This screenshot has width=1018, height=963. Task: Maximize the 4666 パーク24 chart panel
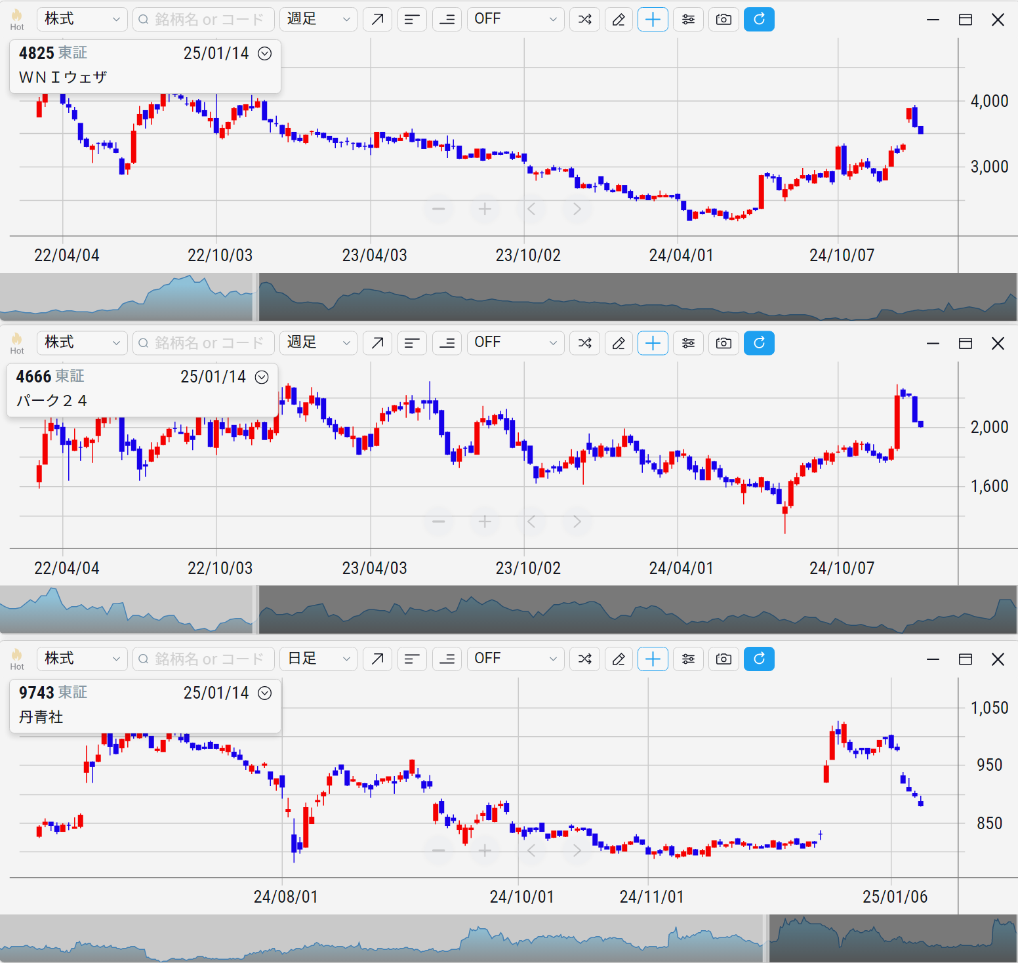tap(966, 343)
